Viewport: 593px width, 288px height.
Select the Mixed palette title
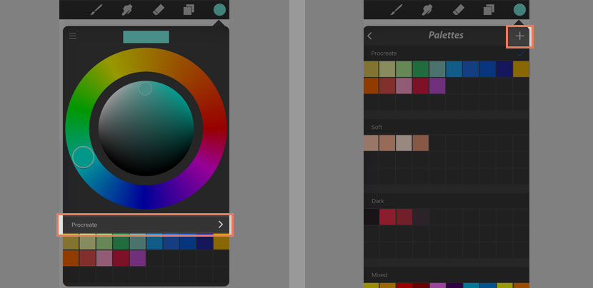click(379, 275)
